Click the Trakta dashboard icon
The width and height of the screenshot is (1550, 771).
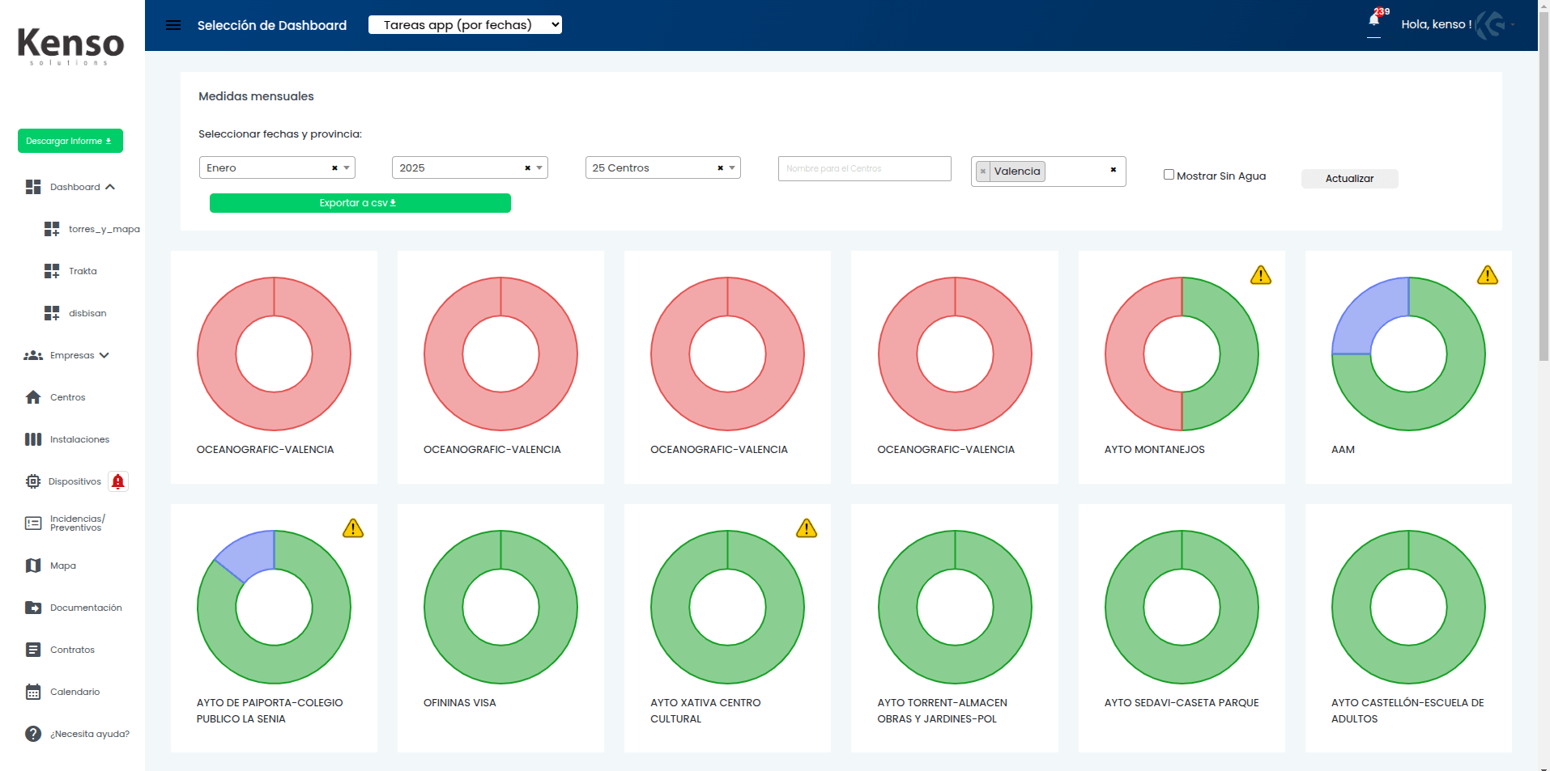(x=52, y=271)
